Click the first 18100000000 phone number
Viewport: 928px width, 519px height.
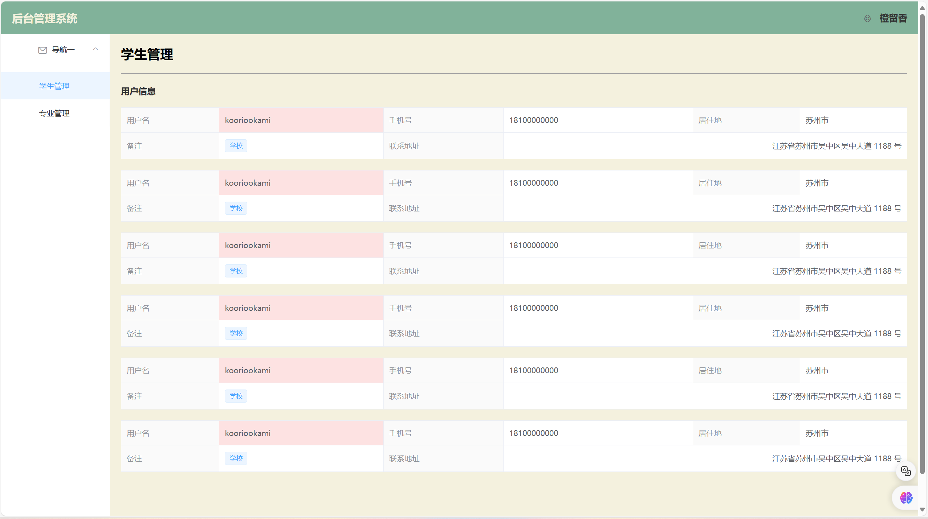pos(533,120)
